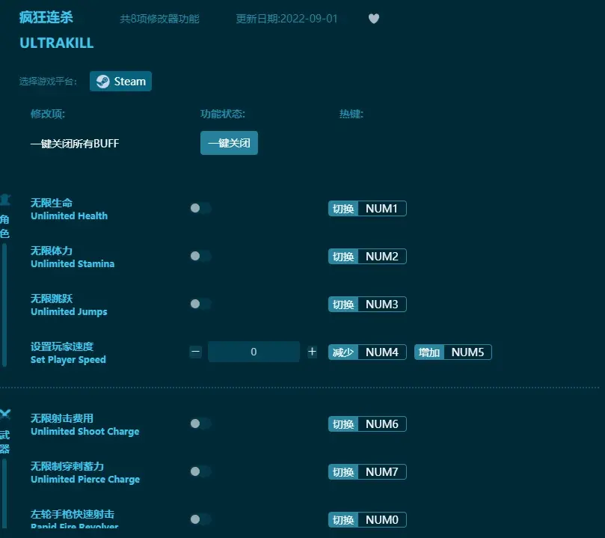The width and height of the screenshot is (605, 538).
Task: Turn on Unlimited Jumps toggle
Action: [x=200, y=305]
